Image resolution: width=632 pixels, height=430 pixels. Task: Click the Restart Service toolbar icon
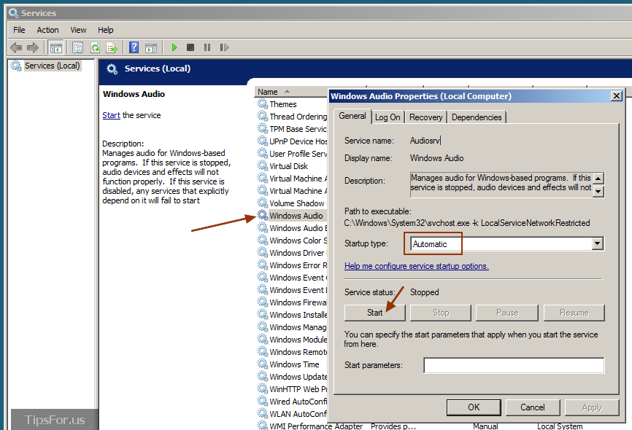pos(224,47)
